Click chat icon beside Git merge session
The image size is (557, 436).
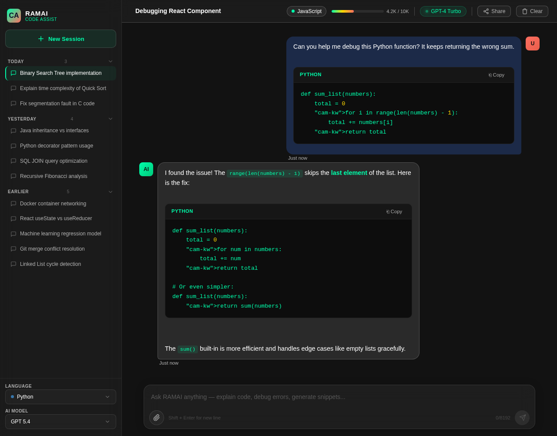[x=13, y=249]
